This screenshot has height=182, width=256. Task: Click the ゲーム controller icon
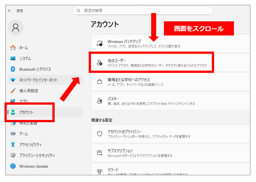13,134
